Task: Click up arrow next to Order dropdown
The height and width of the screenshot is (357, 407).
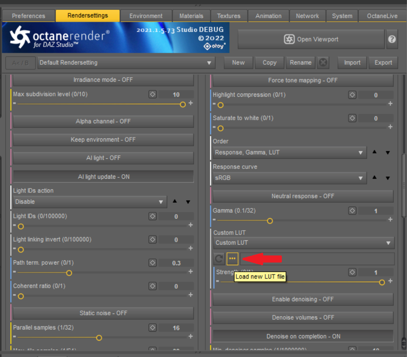Action: (x=374, y=152)
